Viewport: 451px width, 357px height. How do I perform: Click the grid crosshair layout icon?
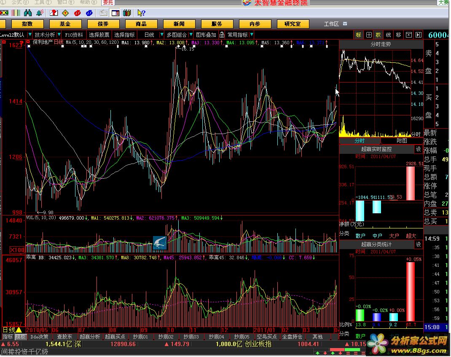coord(369,35)
